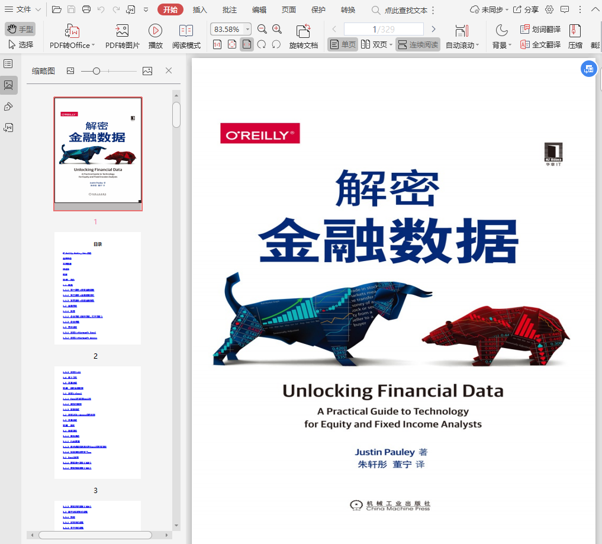Open the annotations sidebar icon
602x544 pixels.
click(x=8, y=107)
